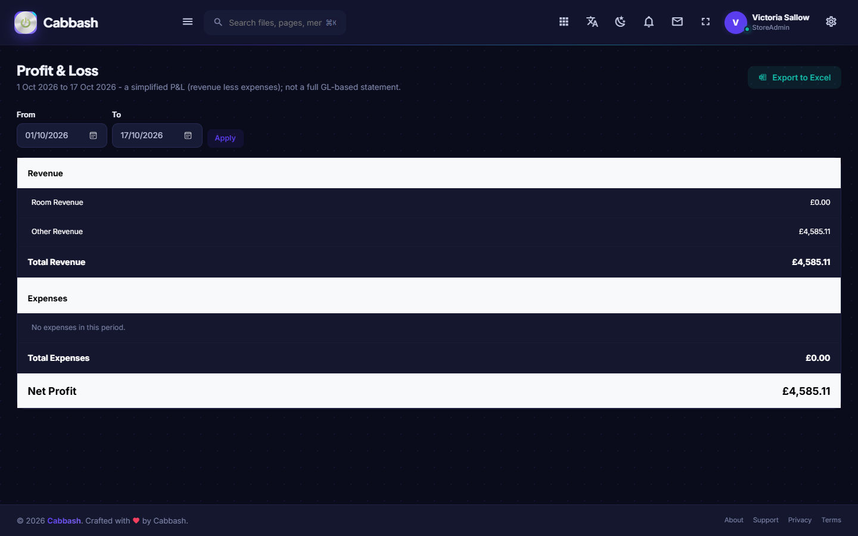Viewport: 858px width, 536px height.
Task: Apply the selected date range
Action: pos(225,138)
